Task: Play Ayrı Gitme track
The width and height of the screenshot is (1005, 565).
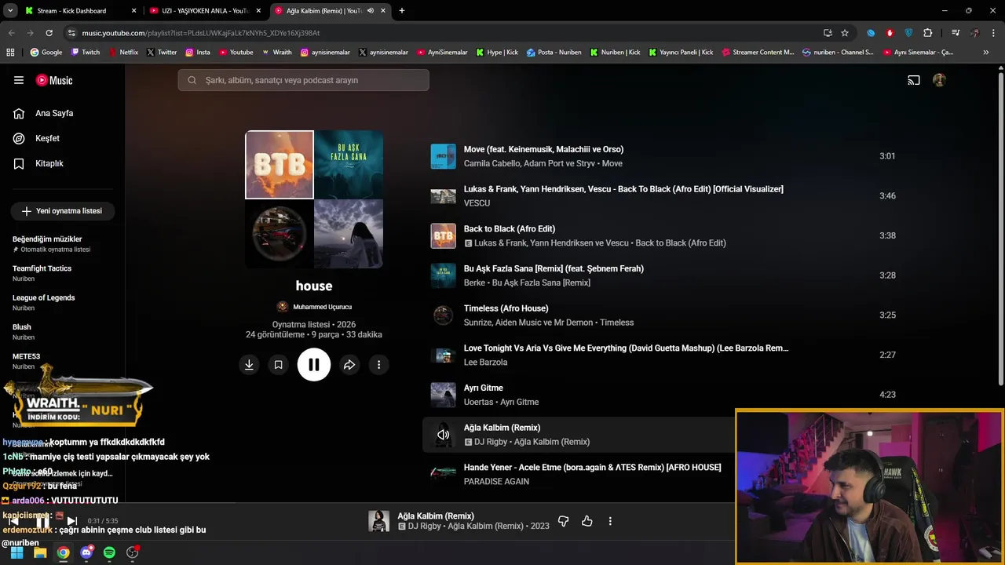Action: (x=484, y=388)
